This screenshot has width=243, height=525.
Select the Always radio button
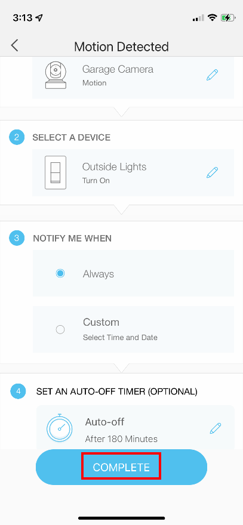(x=60, y=274)
